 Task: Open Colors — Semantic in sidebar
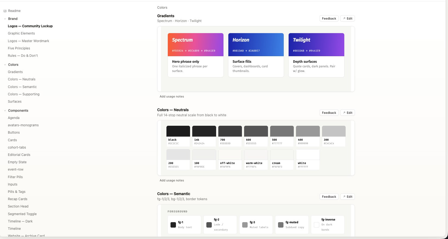[x=22, y=87]
